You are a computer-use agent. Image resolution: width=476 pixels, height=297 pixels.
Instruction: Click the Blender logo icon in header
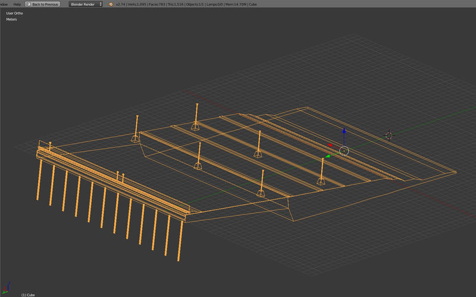coord(110,4)
